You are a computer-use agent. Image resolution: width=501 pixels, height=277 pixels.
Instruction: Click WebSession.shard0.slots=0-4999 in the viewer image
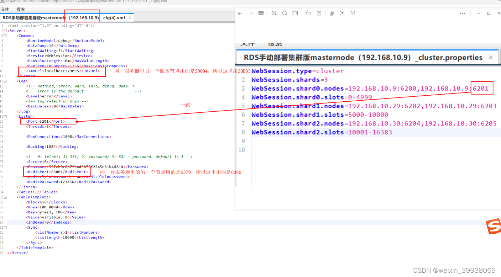click(x=312, y=97)
